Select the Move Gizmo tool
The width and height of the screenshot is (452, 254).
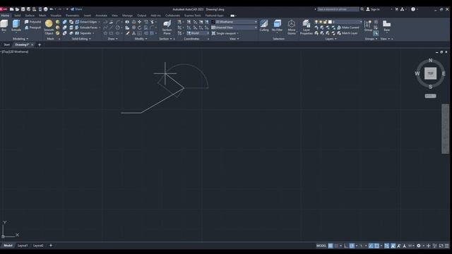[292, 28]
